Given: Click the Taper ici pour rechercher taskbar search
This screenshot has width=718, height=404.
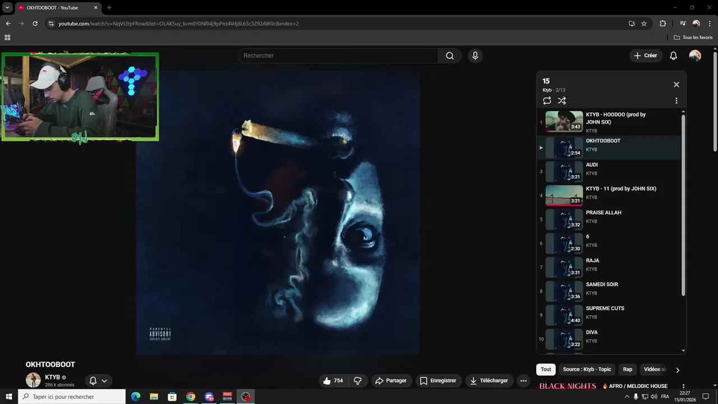Looking at the screenshot, I should pyautogui.click(x=72, y=397).
